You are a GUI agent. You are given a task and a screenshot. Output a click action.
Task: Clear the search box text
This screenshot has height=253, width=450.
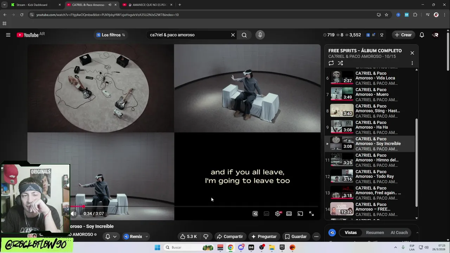tap(233, 35)
